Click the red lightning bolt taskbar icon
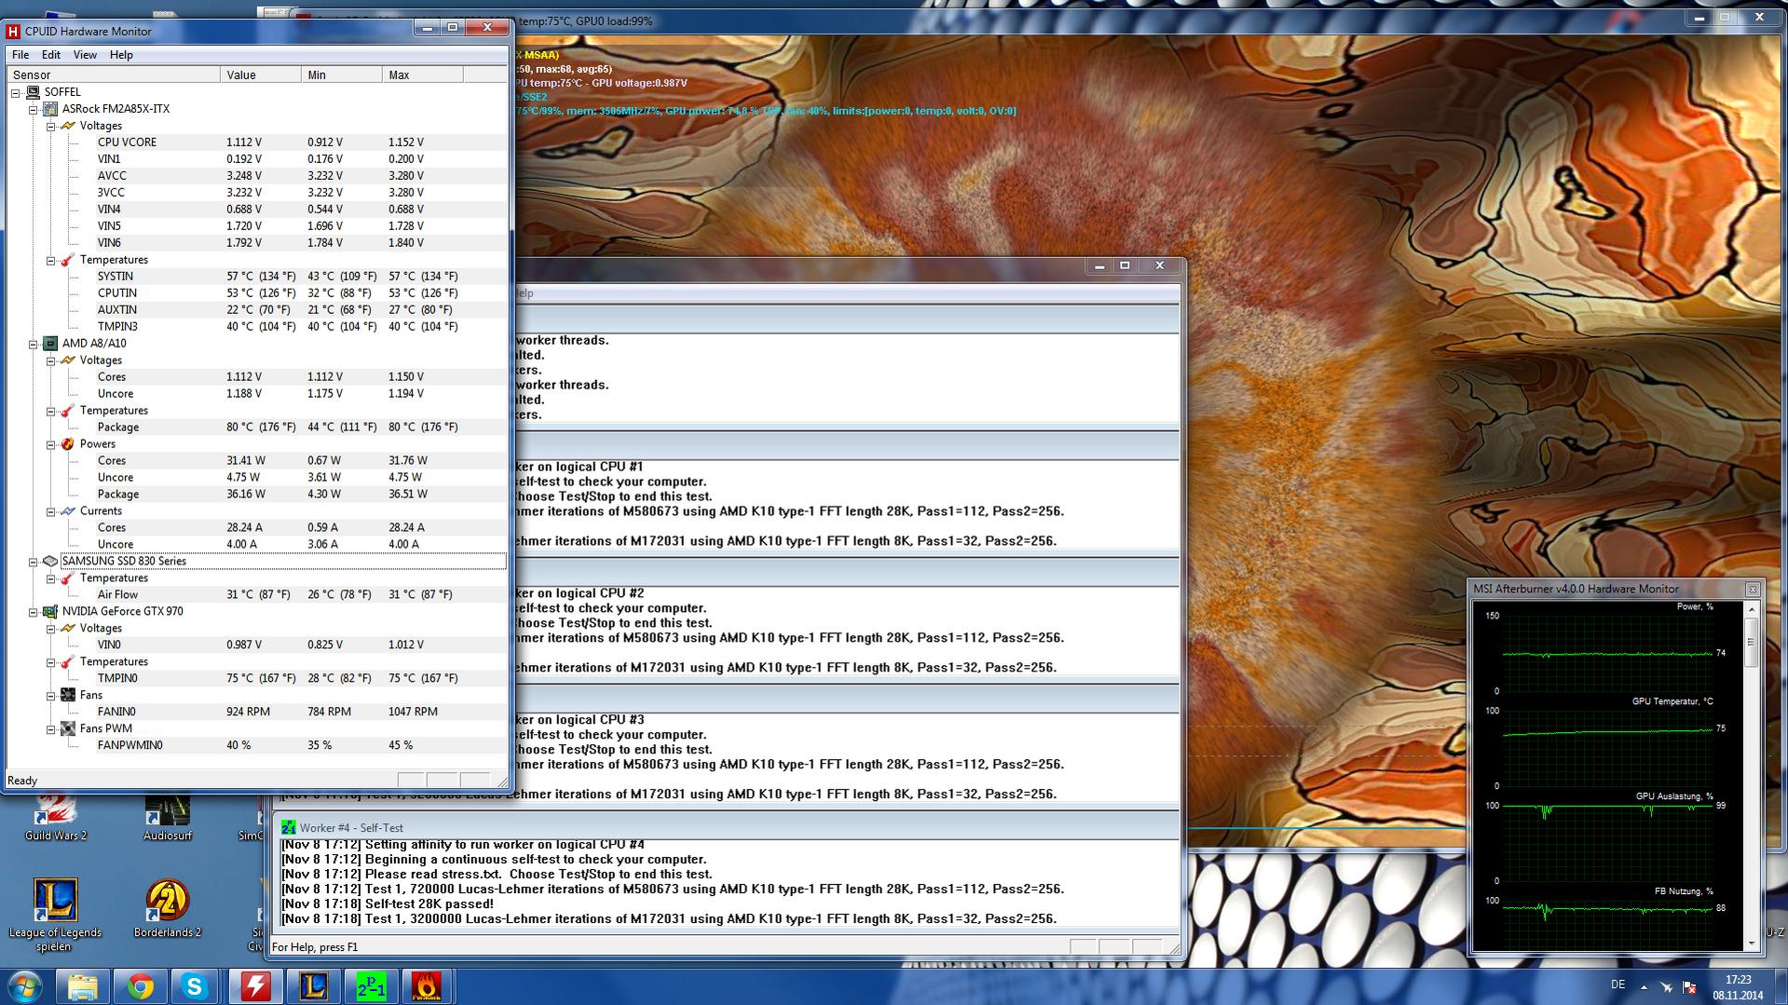 pos(255,986)
